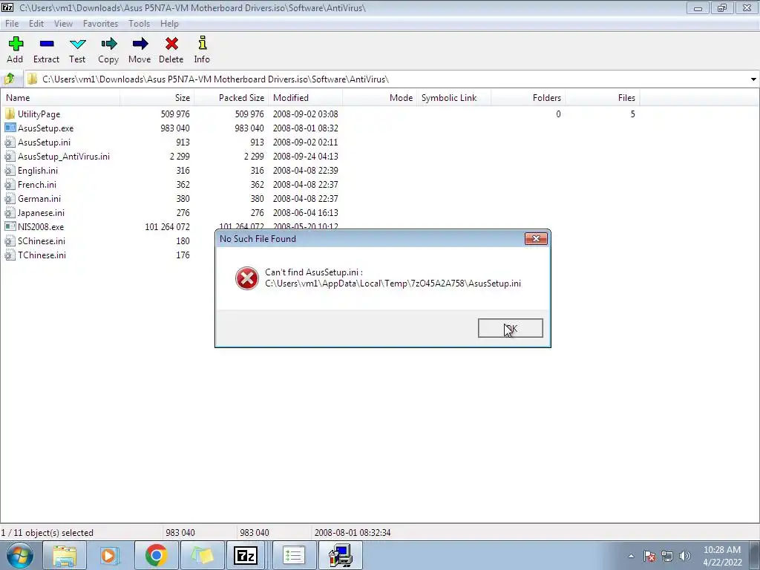This screenshot has height=570, width=760.
Task: Open the Windows Start menu
Action: pyautogui.click(x=20, y=555)
